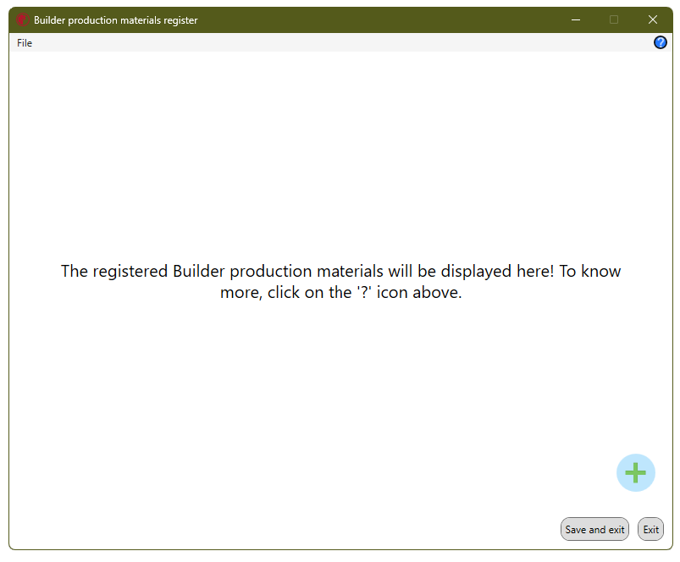Open the File menu
The width and height of the screenshot is (680, 562).
[x=25, y=43]
